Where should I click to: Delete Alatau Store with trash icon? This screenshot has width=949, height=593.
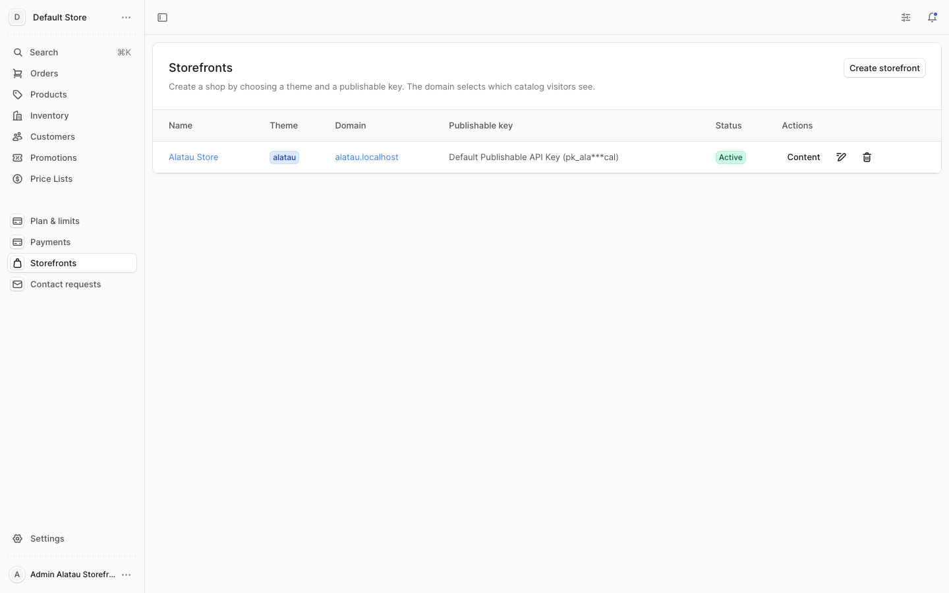(867, 157)
